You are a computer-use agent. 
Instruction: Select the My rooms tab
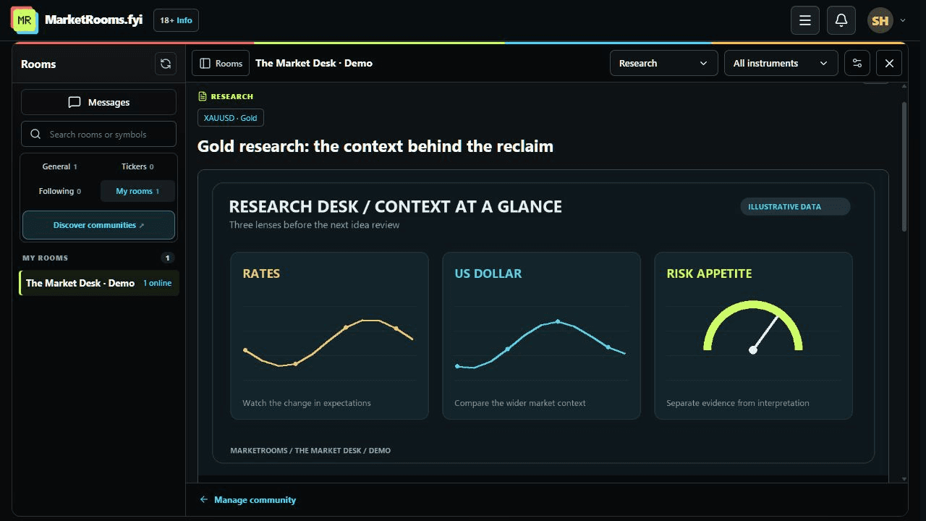(x=137, y=191)
